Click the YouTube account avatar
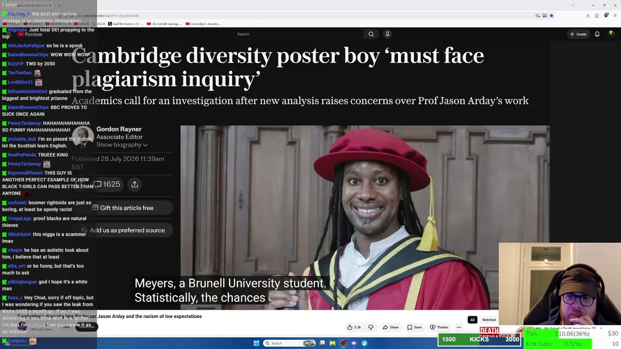Viewport: 621px width, 349px height. [611, 34]
